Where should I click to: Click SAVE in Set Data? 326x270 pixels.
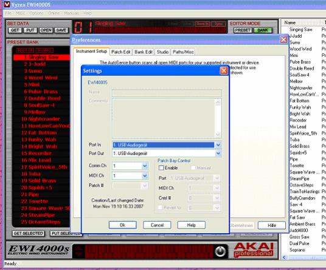(x=61, y=30)
